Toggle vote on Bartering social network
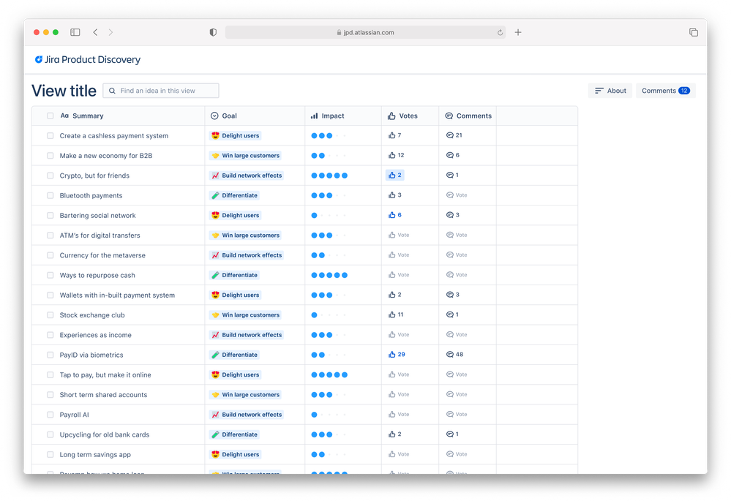The height and width of the screenshot is (501, 731). [395, 215]
